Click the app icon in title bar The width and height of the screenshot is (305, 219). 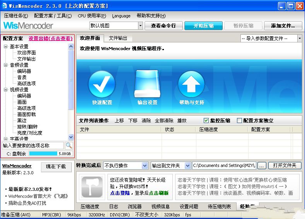5,6
